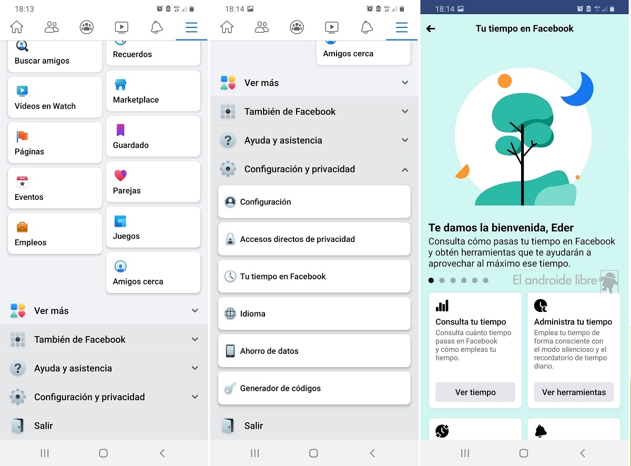The width and height of the screenshot is (631, 466).
Task: Open Idioma language setting
Action: [314, 314]
